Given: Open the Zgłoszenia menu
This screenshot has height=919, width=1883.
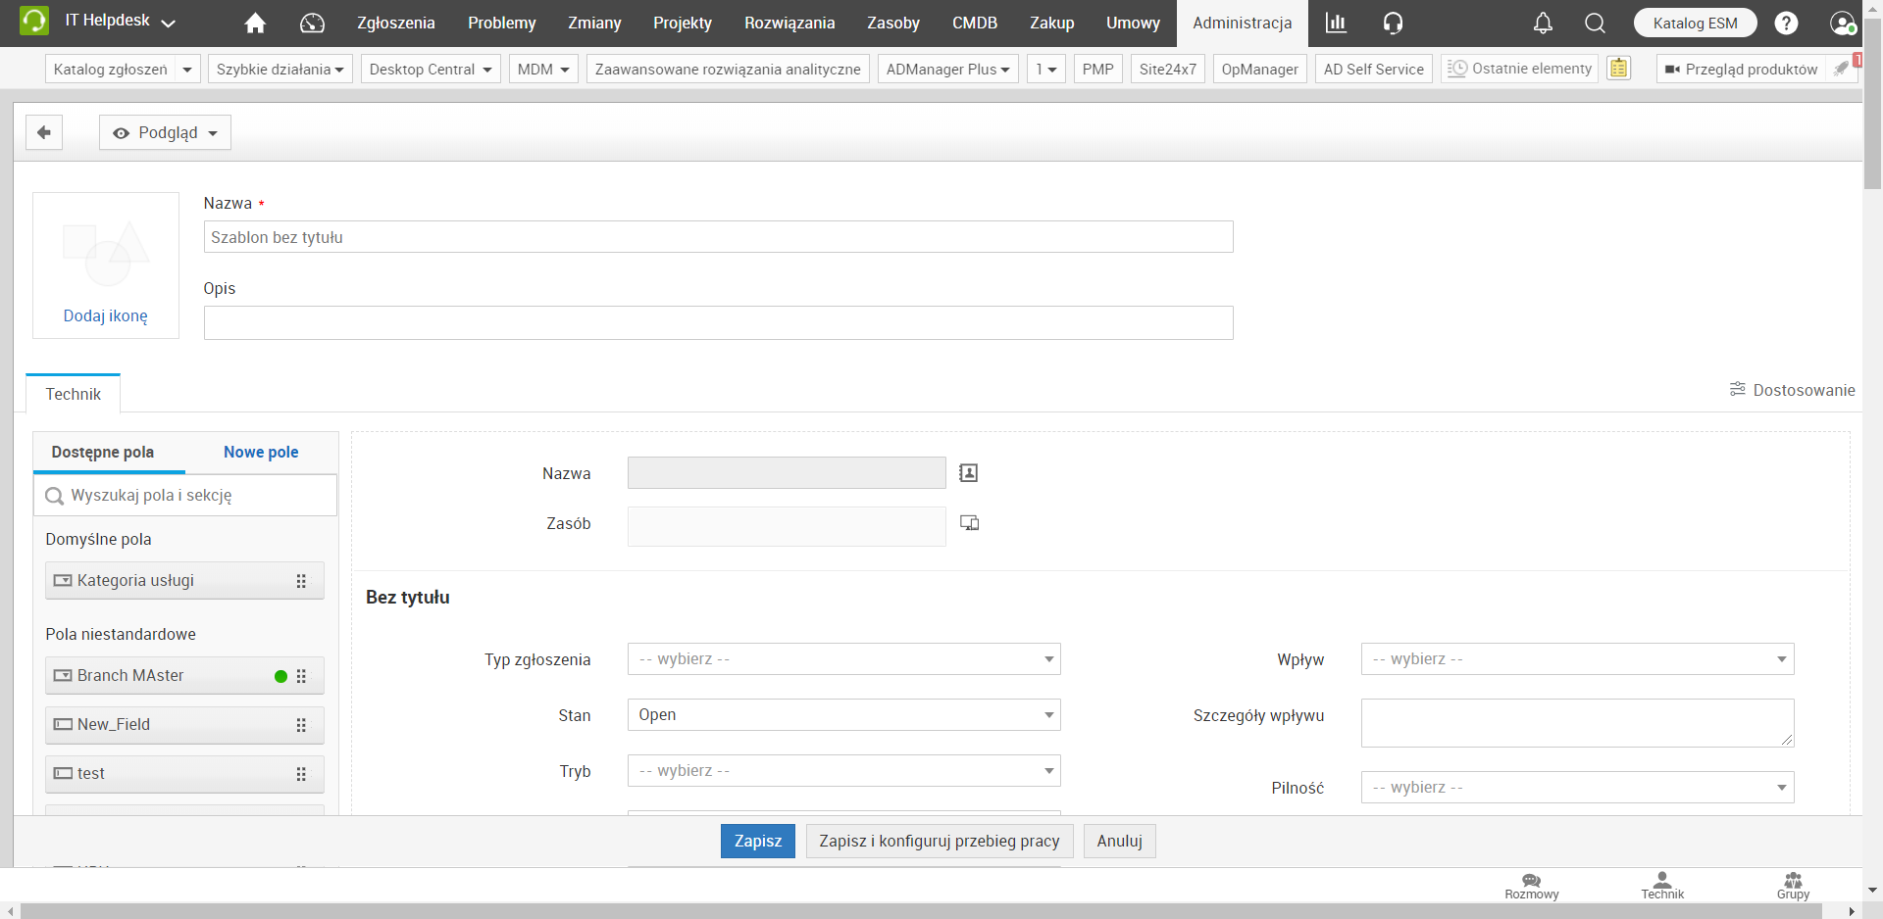Looking at the screenshot, I should [395, 23].
